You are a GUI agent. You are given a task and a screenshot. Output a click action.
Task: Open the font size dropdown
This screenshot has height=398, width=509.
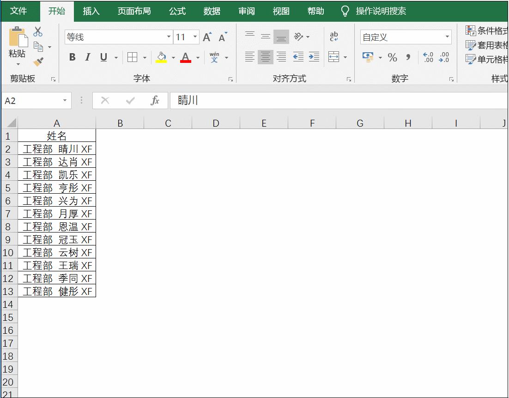[x=194, y=36]
